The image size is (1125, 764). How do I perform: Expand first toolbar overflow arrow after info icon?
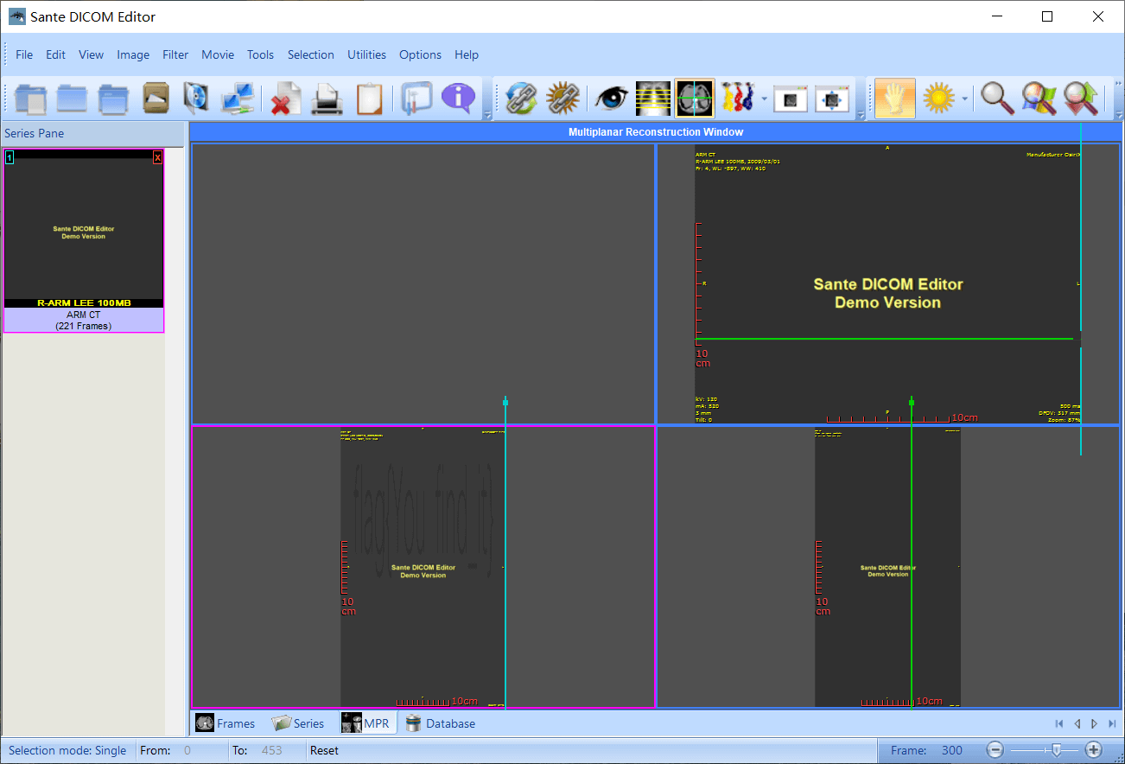click(x=487, y=114)
